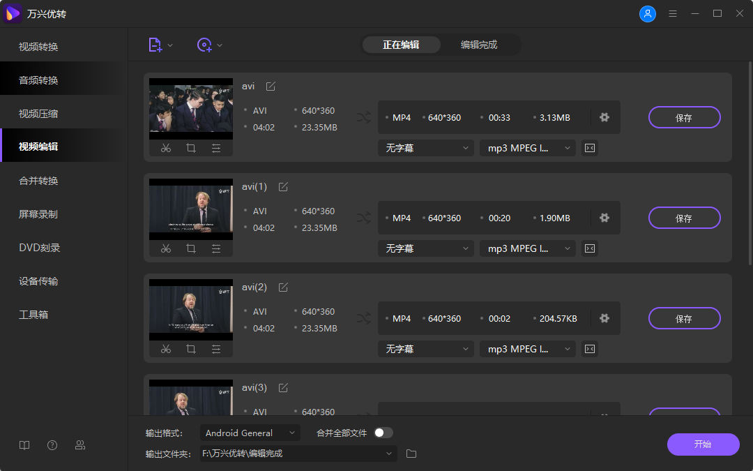Open the effects adjustment icon under the avi(2) video
753x471 pixels.
pyautogui.click(x=216, y=349)
